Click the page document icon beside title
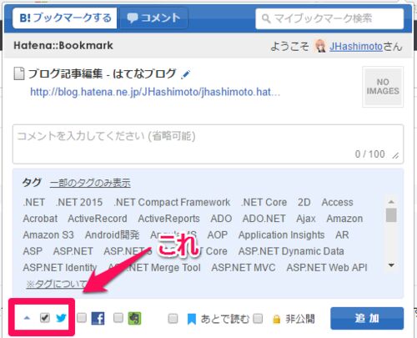The height and width of the screenshot is (338, 417). [x=19, y=74]
